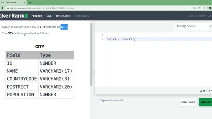Click the Run Code button
This screenshot has height=119, width=212.
point(188,102)
